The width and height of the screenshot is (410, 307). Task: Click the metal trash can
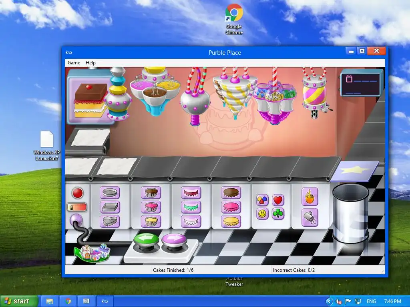coord(351,214)
